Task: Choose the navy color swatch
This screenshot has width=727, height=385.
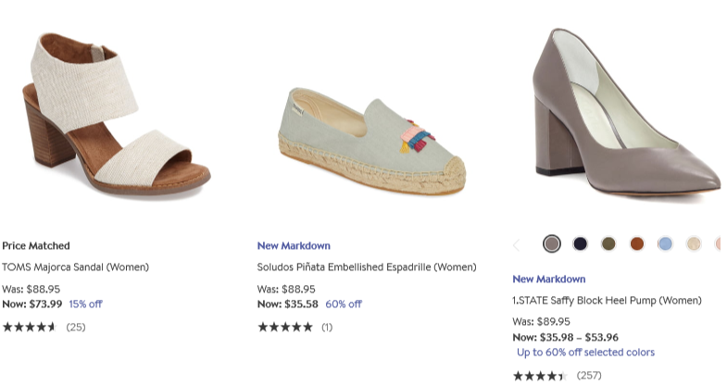Action: [581, 244]
